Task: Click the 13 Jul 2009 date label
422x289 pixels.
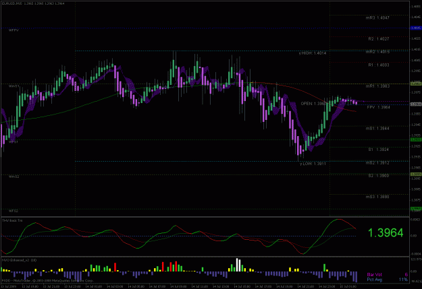Action: (x=8, y=286)
